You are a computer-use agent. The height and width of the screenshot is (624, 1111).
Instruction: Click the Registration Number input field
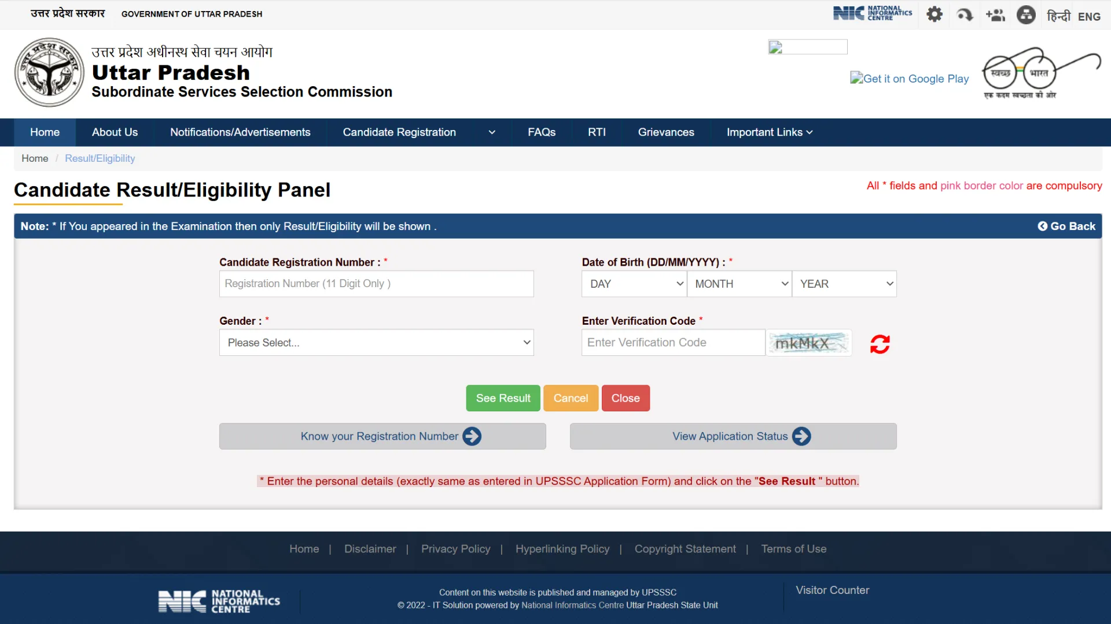pos(376,284)
